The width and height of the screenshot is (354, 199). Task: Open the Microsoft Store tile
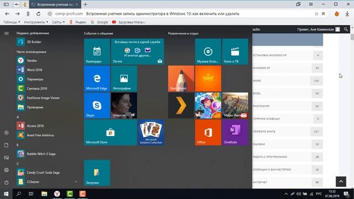click(x=111, y=133)
